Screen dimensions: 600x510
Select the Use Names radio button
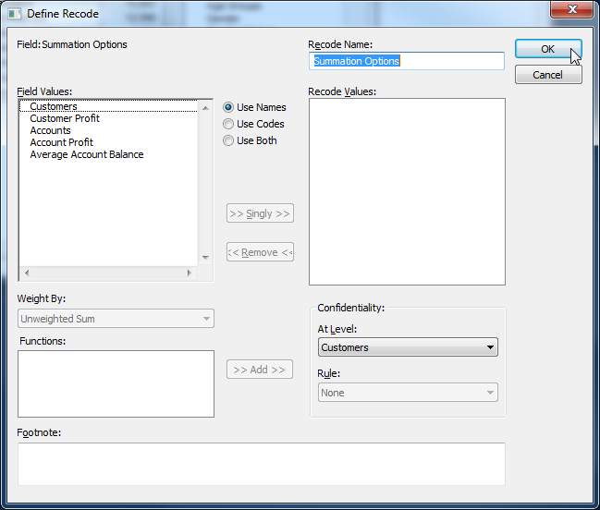click(228, 107)
